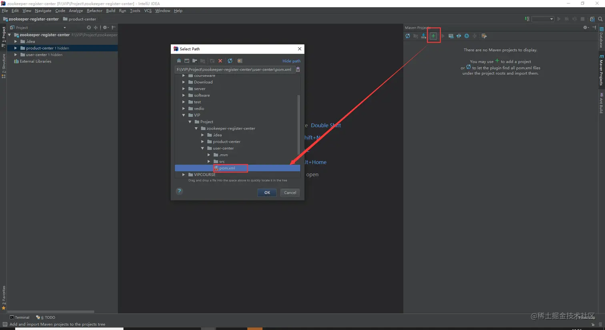The height and width of the screenshot is (330, 605).
Task: Open Project Structure from the top toolbar
Action: [x=592, y=19]
